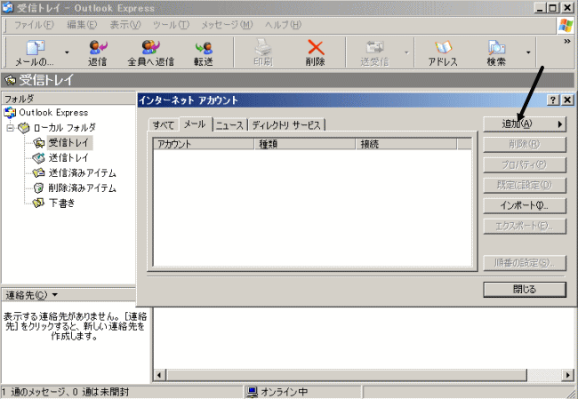Click the 下書き drafts folder icon

tap(38, 203)
